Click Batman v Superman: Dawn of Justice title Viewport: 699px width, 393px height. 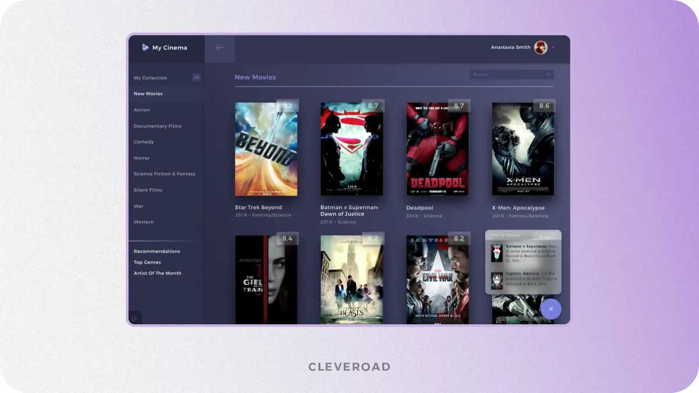(x=349, y=211)
